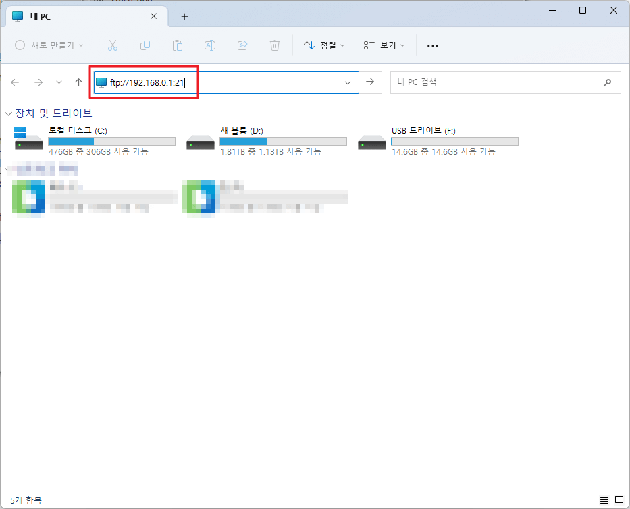Click the new tab plus button
Viewport: 630px width, 509px height.
[x=184, y=16]
